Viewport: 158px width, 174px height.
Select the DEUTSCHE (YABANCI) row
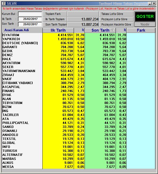(79, 43)
